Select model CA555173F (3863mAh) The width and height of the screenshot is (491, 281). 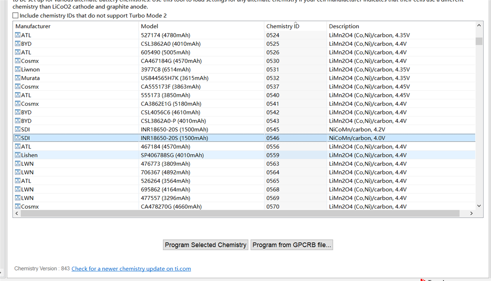click(171, 86)
